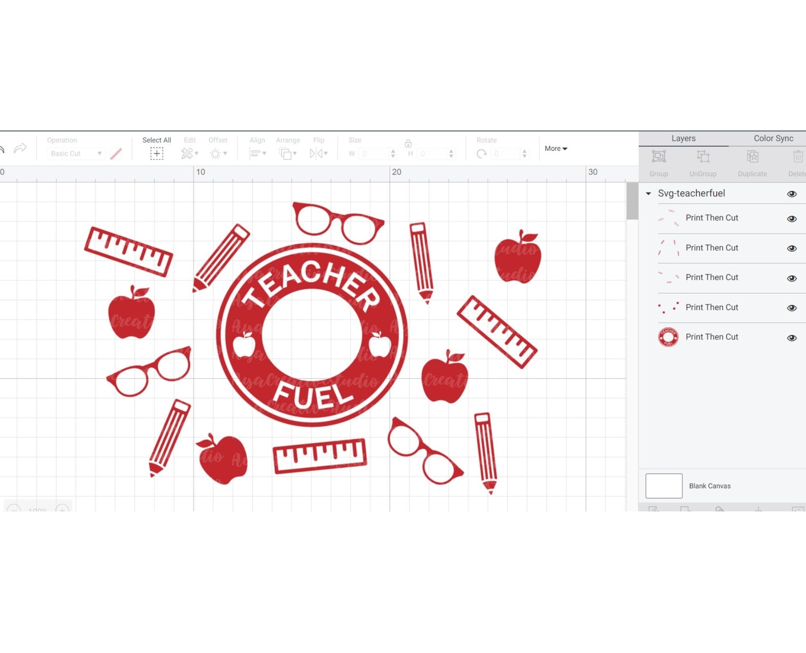Screen dimensions: 806x653
Task: Click the Blank Canvas white swatch
Action: 664,486
